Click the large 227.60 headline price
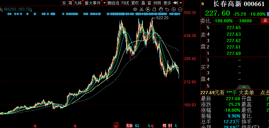This screenshot has height=128, width=269. (x=217, y=13)
